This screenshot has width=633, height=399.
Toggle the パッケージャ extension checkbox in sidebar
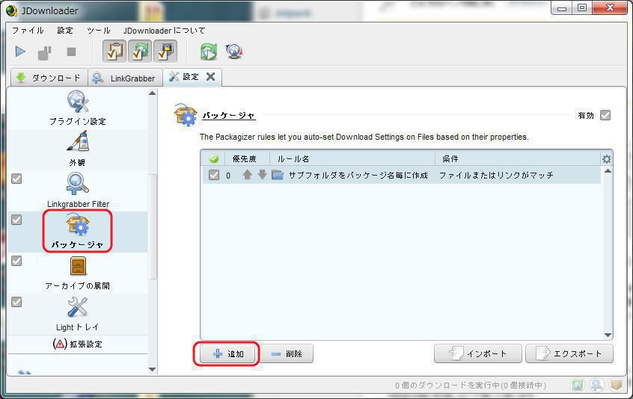pos(16,220)
